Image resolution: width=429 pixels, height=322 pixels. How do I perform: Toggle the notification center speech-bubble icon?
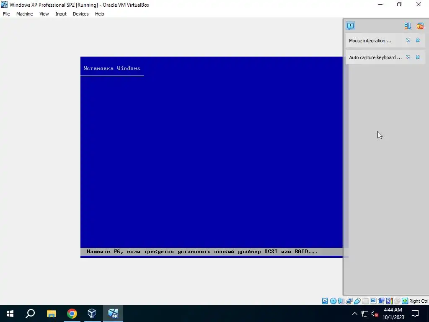(x=351, y=26)
